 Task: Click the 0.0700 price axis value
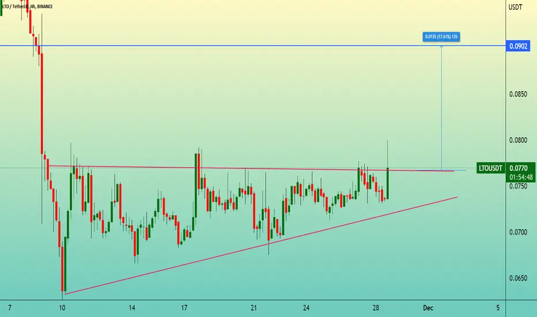click(x=518, y=232)
